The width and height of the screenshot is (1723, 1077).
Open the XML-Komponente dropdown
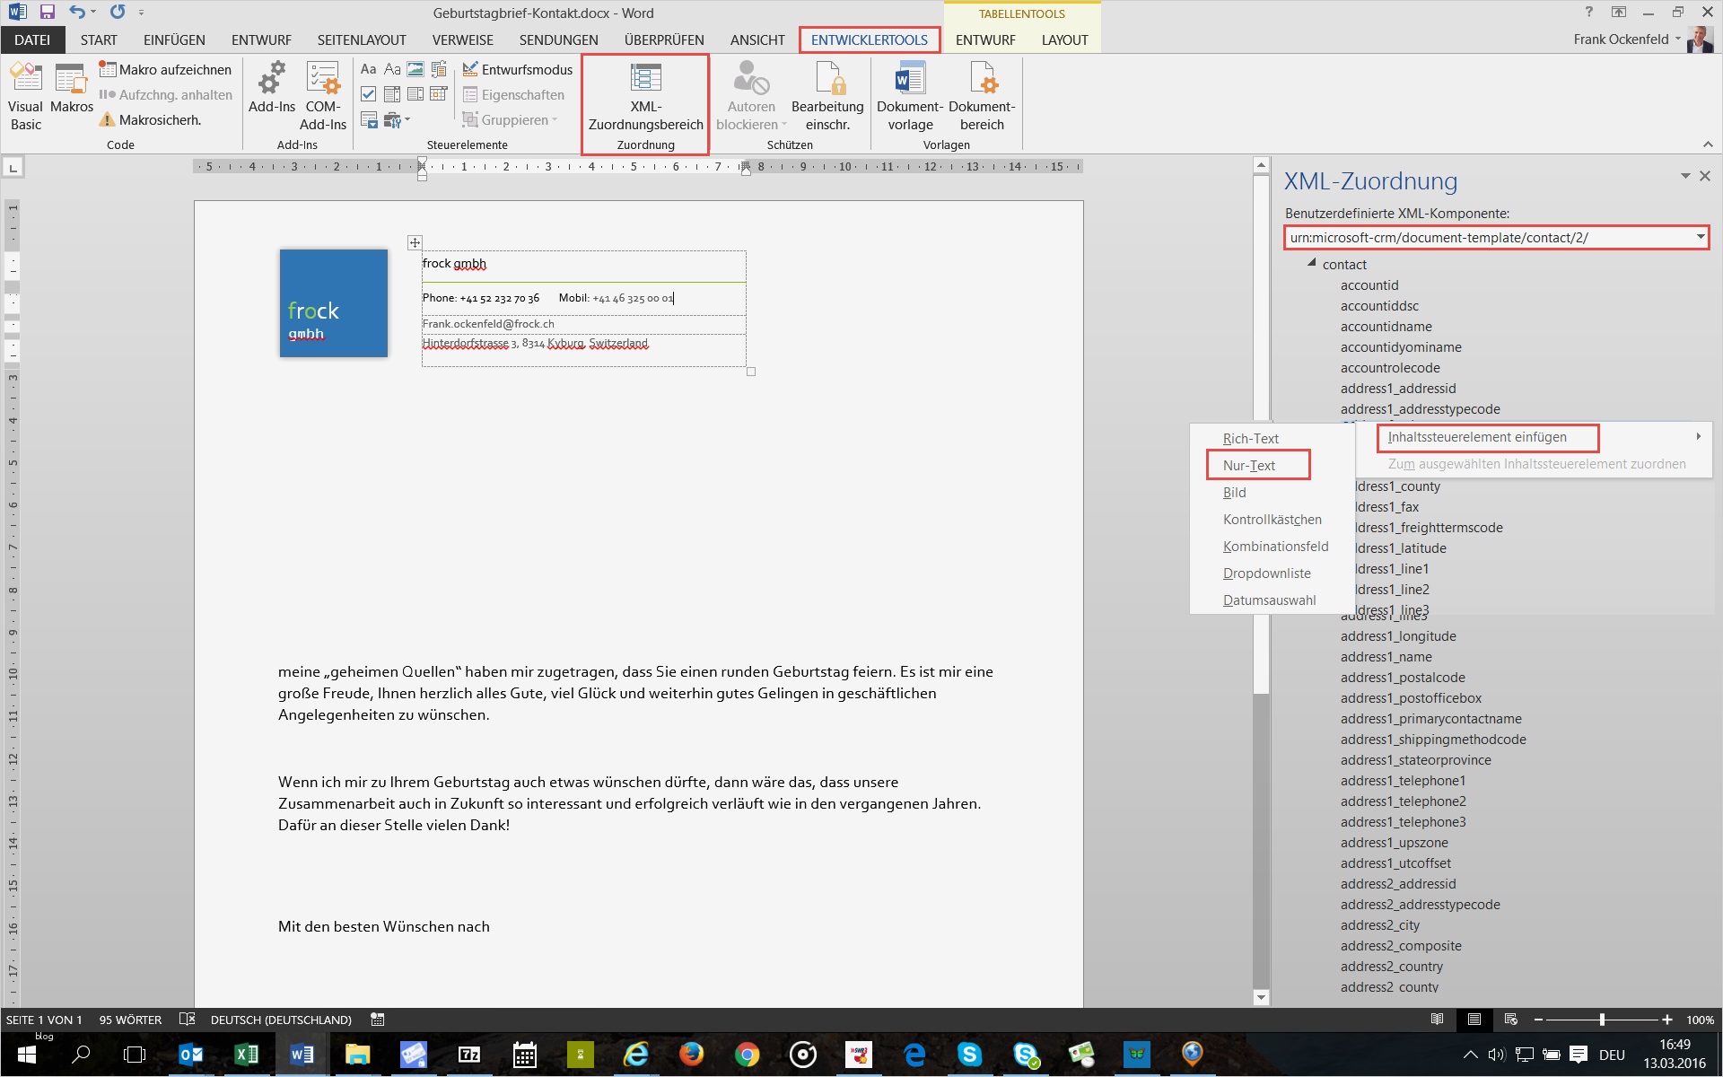[1700, 237]
